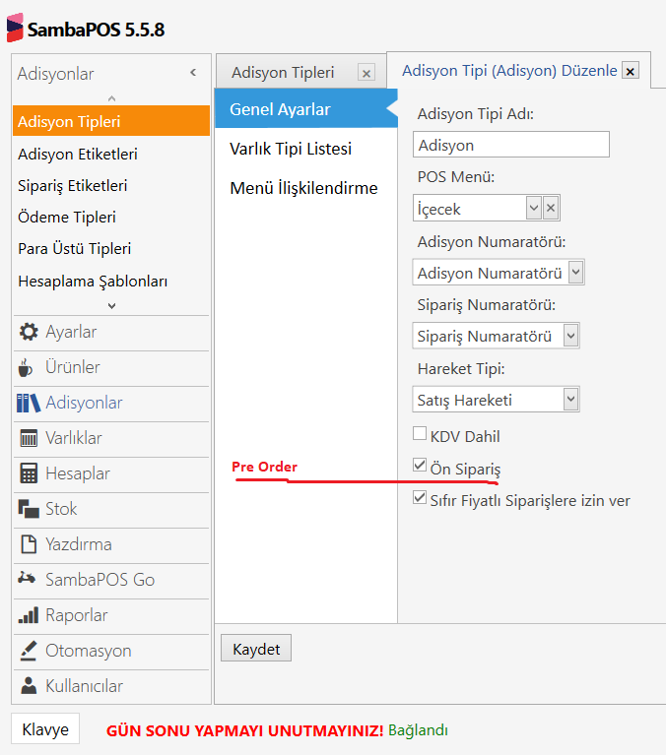
Task: Open the Stok icon section
Action: coord(29,509)
